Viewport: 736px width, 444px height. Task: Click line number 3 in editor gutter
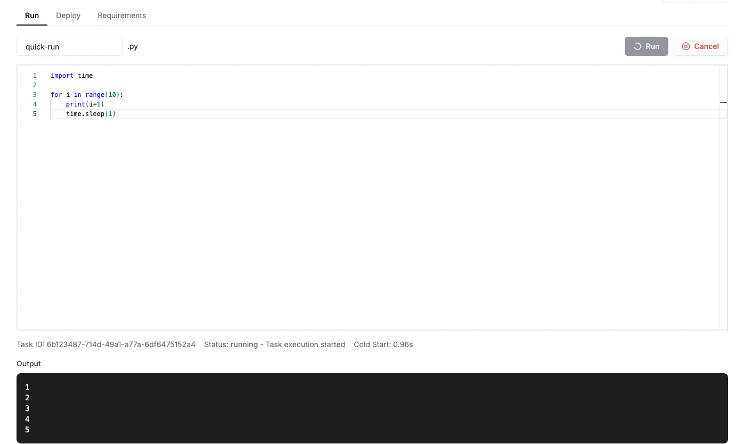click(x=35, y=95)
